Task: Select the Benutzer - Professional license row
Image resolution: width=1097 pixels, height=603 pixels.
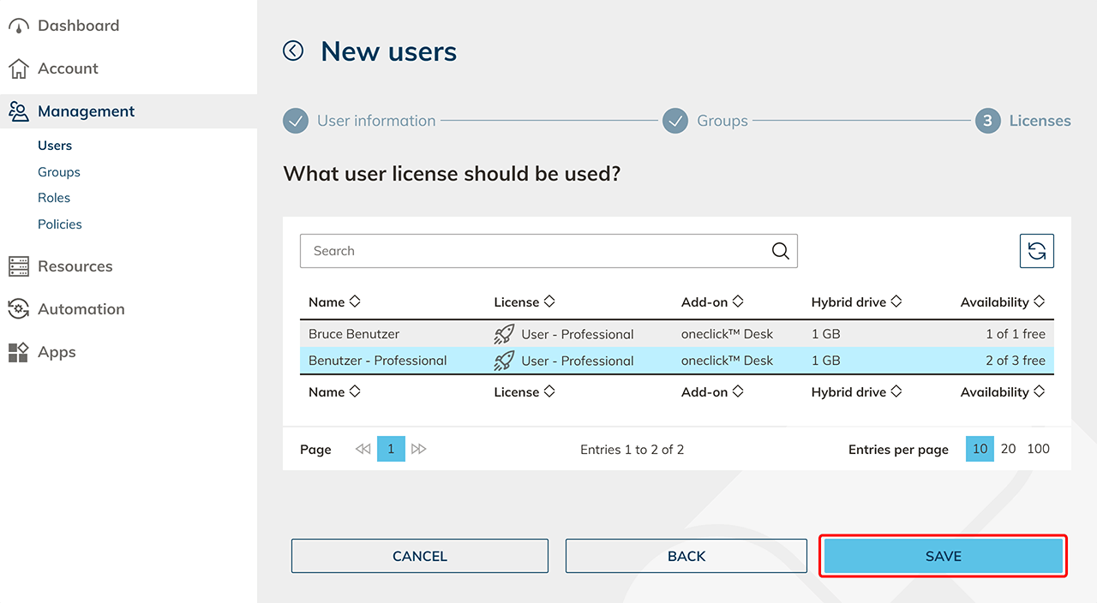Action: coord(378,361)
